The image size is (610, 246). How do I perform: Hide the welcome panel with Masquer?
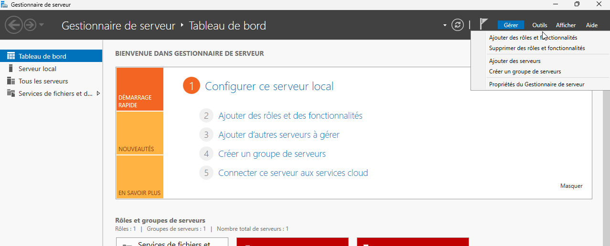click(x=571, y=186)
